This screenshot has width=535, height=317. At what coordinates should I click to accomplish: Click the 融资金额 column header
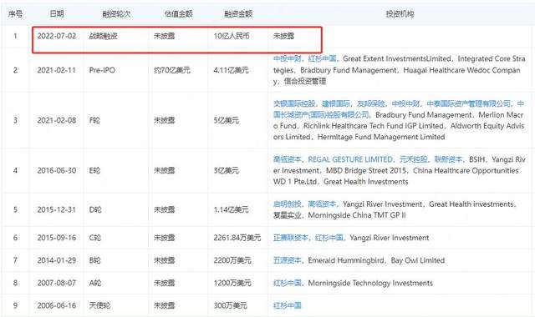tap(238, 13)
